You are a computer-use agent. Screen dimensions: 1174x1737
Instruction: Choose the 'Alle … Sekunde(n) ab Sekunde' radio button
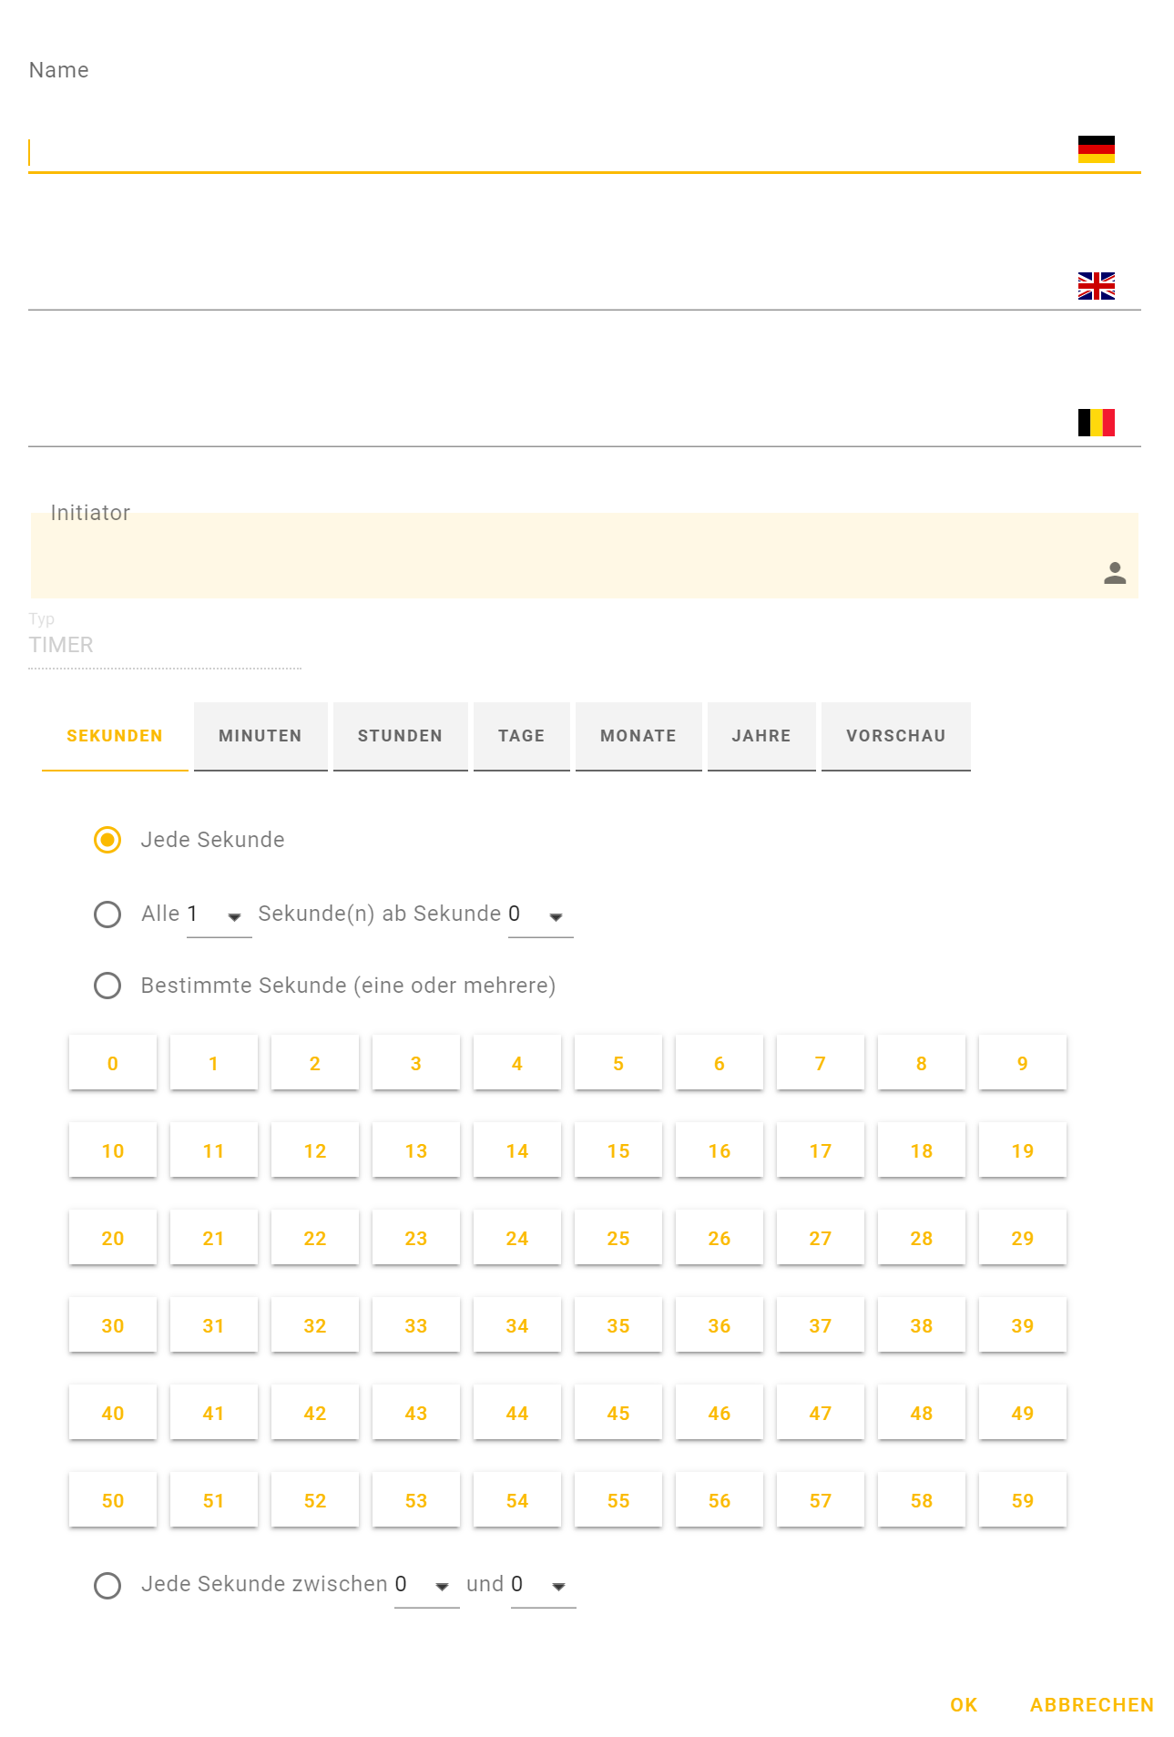pyautogui.click(x=107, y=914)
